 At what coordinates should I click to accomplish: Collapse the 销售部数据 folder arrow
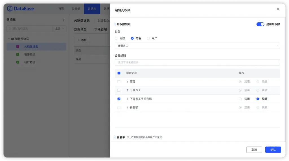click(9, 39)
